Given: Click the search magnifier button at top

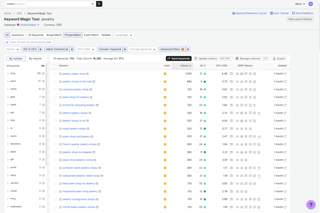Looking at the screenshot, I should point(99,4).
